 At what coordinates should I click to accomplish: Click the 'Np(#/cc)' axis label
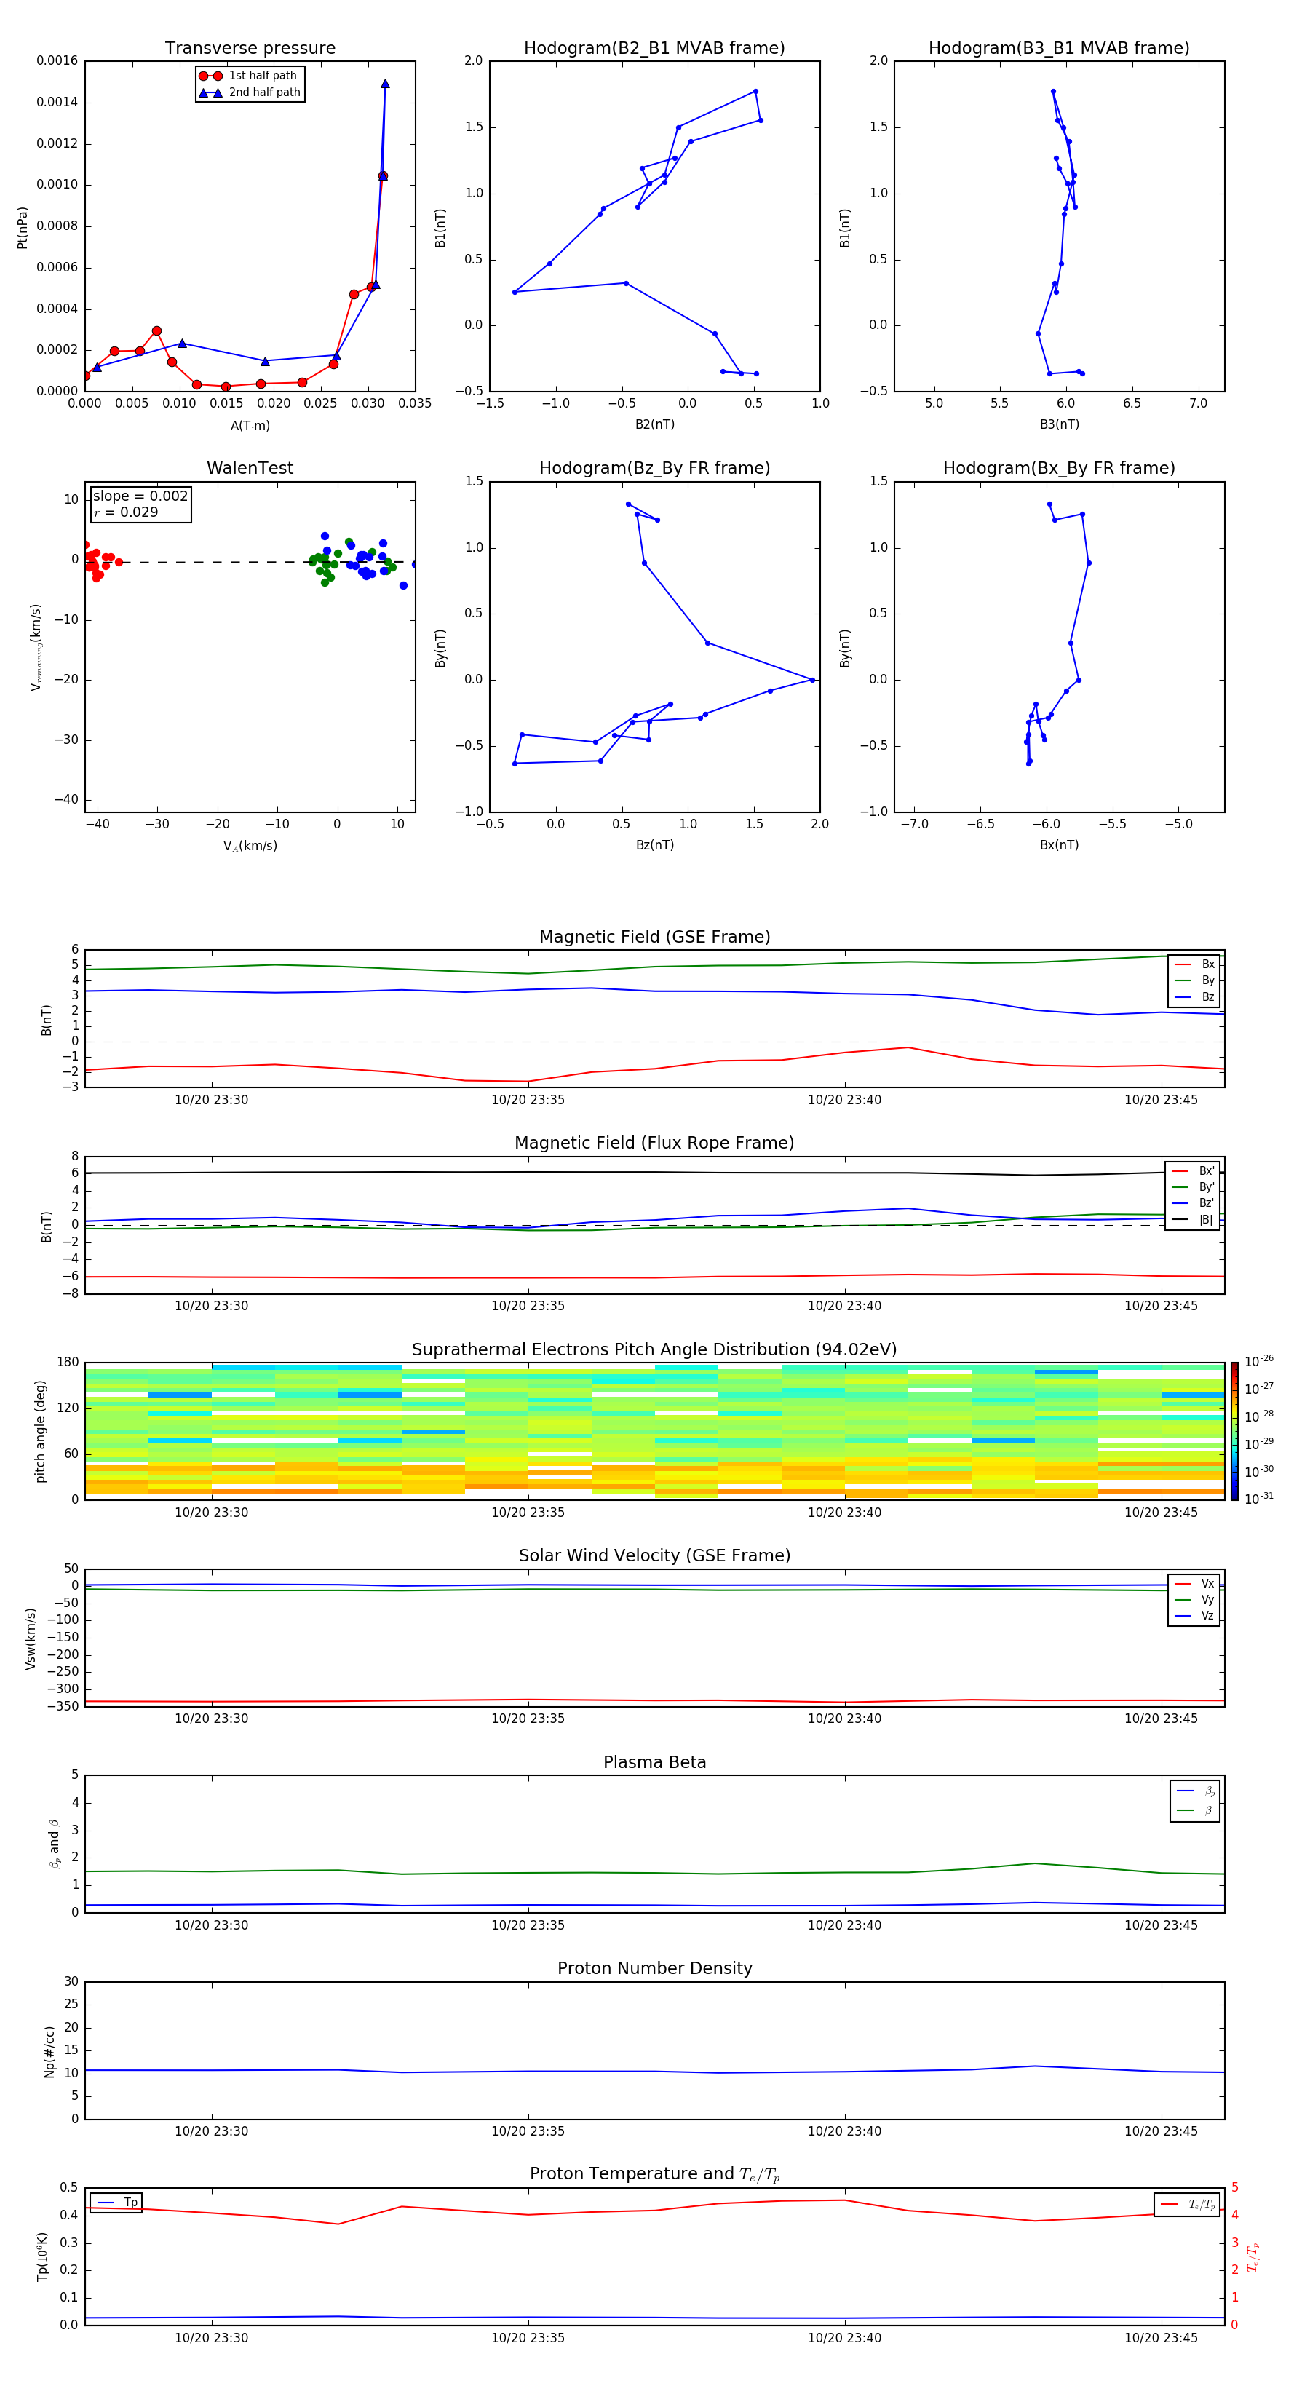pos(49,2050)
